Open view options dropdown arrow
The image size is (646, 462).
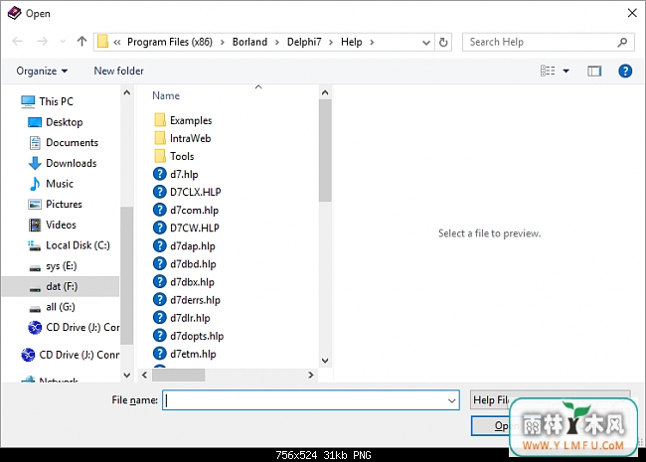(566, 72)
